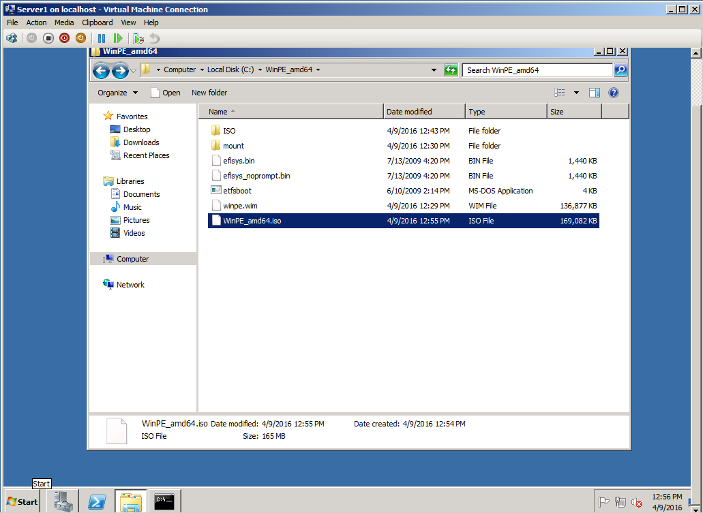Open the Help menu
This screenshot has height=513, width=703.
(151, 22)
